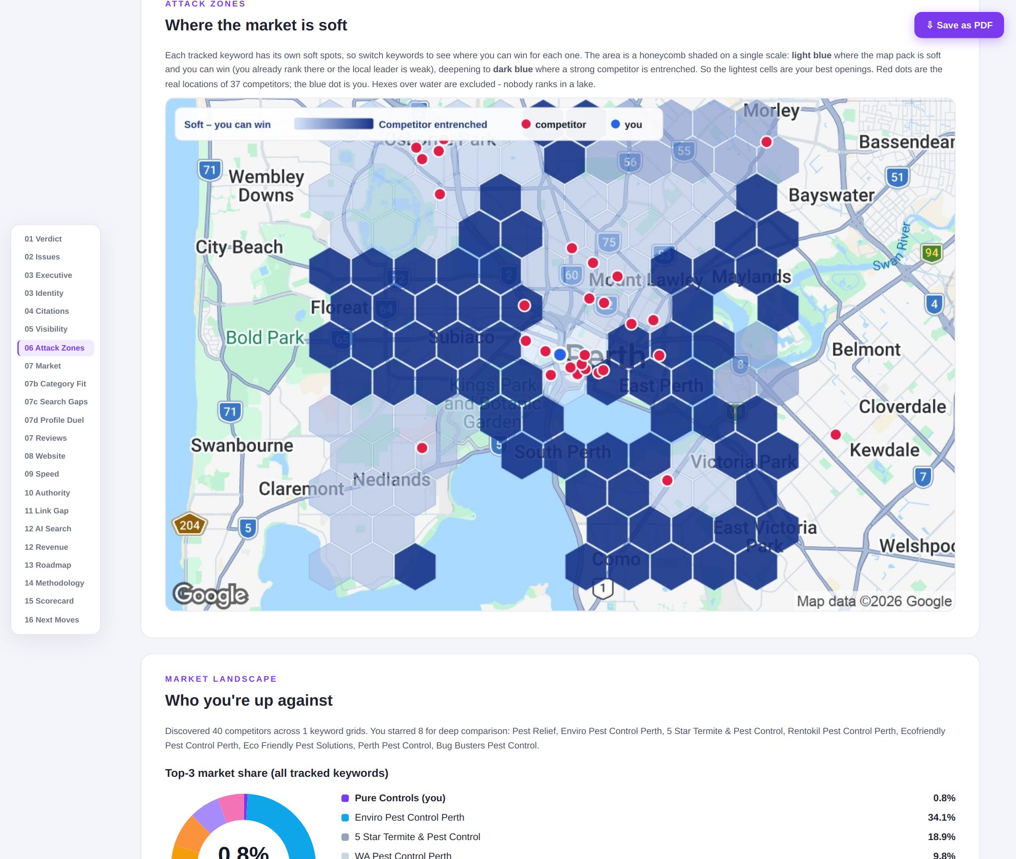Click the route 60 shield near Mount Lawley
This screenshot has height=859, width=1016.
pyautogui.click(x=572, y=275)
